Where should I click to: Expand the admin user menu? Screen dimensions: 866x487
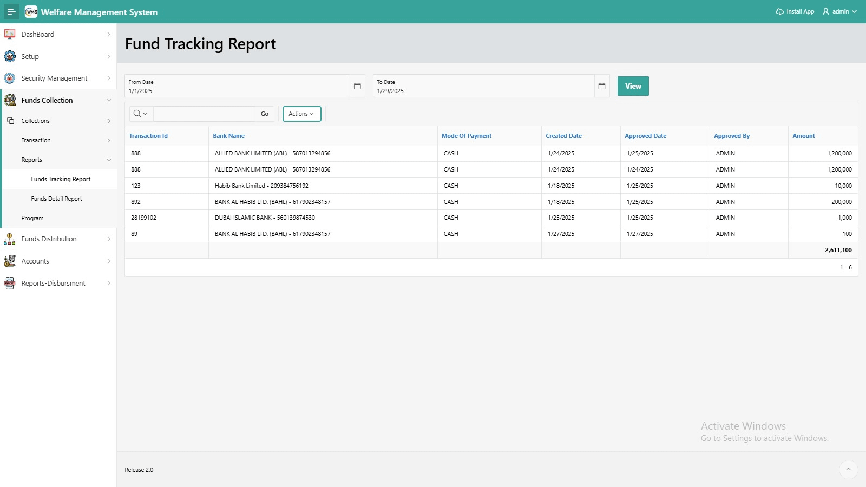[x=840, y=11]
